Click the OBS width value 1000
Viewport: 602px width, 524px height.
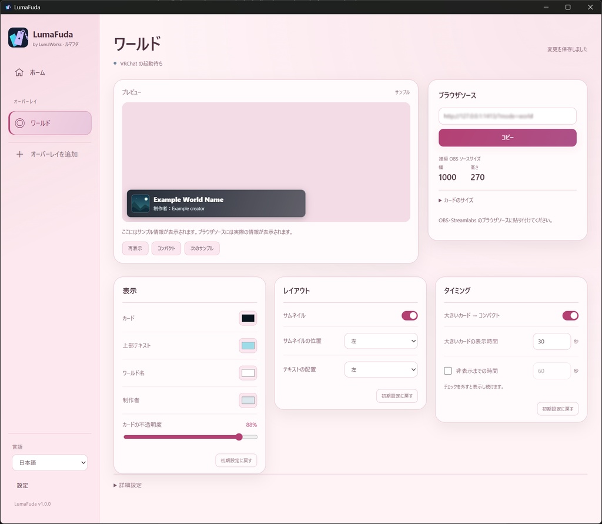pyautogui.click(x=447, y=177)
